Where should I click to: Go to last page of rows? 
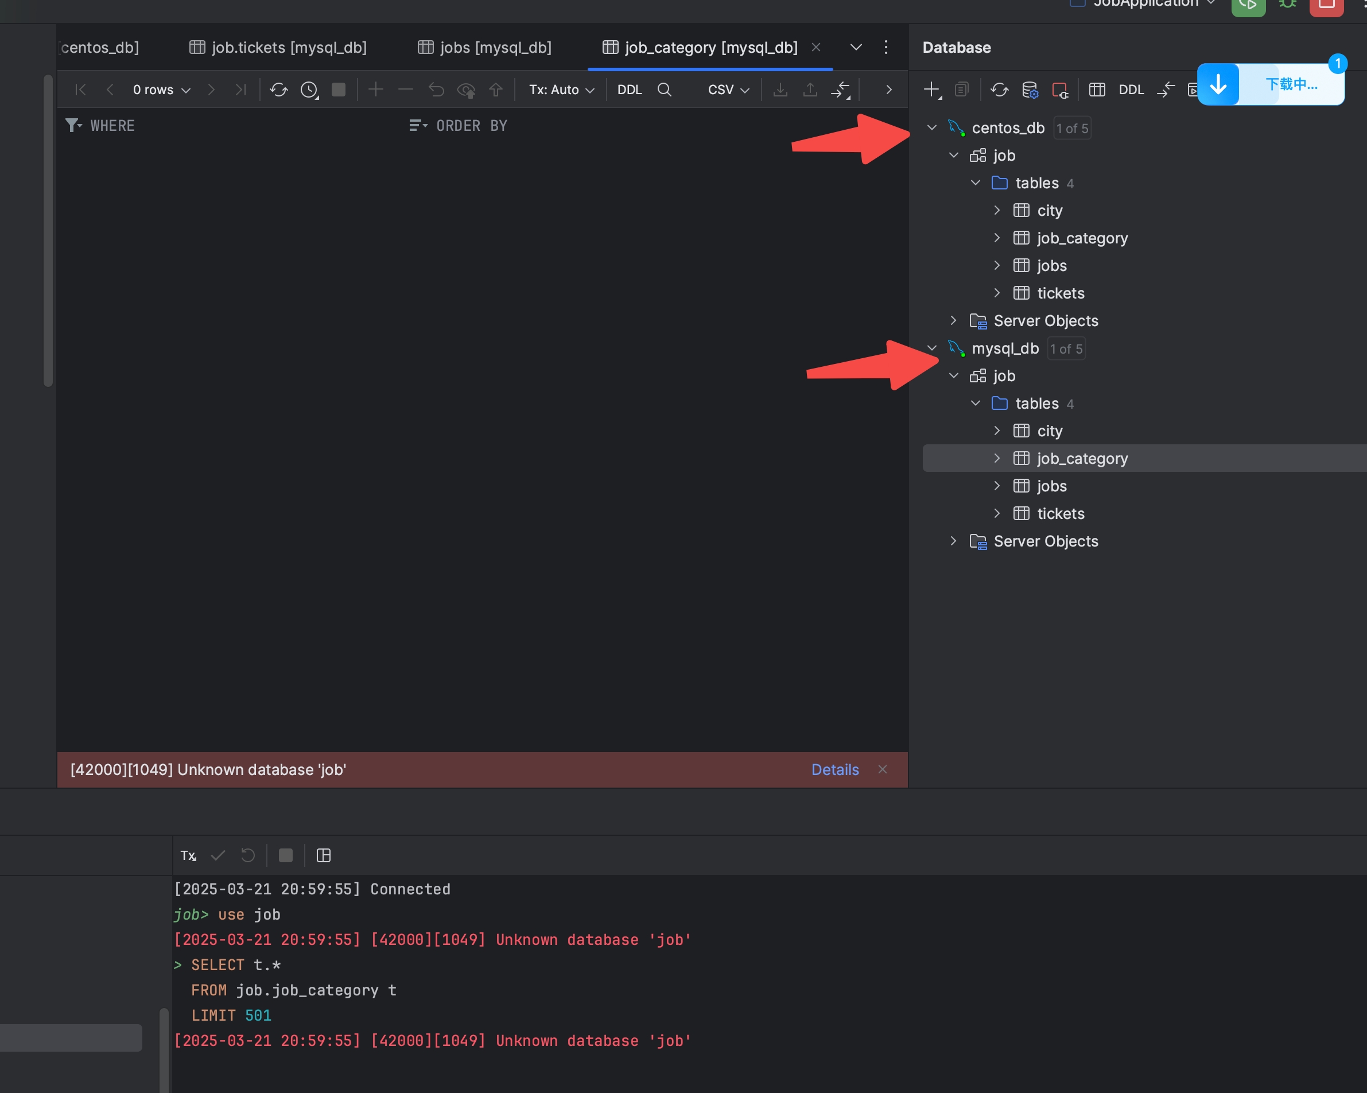[240, 90]
